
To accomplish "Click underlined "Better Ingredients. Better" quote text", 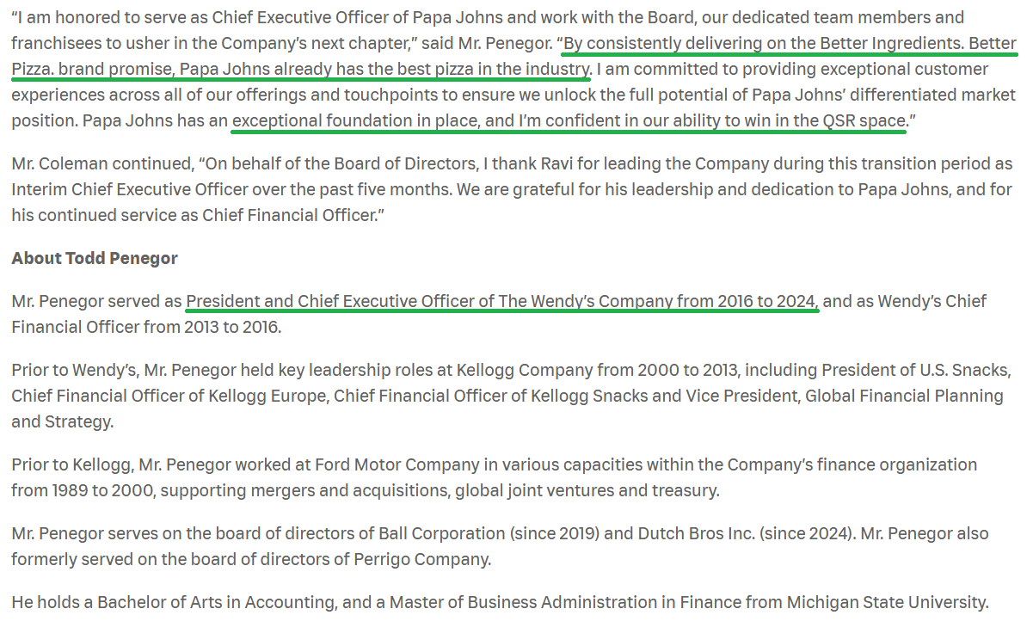I will click(869, 43).
